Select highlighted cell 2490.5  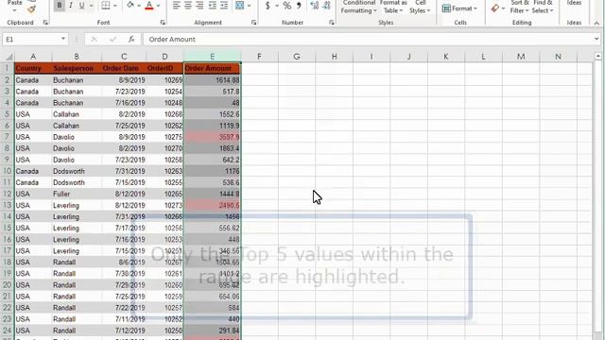(212, 205)
